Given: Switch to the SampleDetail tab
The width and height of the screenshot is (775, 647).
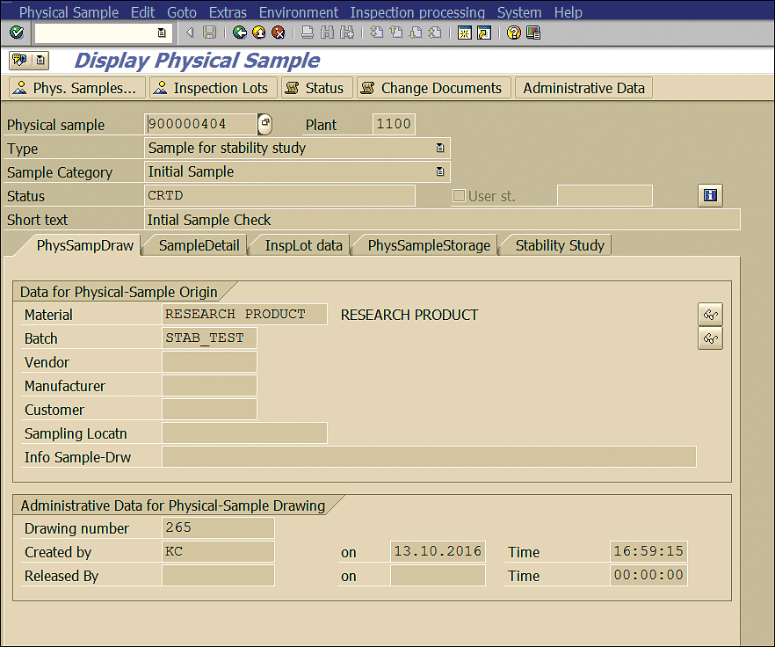Looking at the screenshot, I should tap(199, 245).
